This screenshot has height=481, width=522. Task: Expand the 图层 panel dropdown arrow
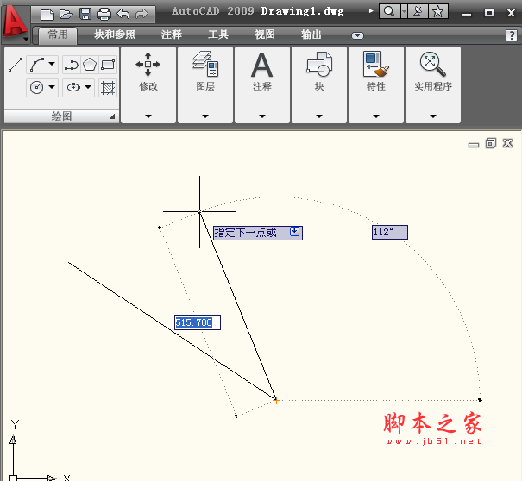click(205, 116)
